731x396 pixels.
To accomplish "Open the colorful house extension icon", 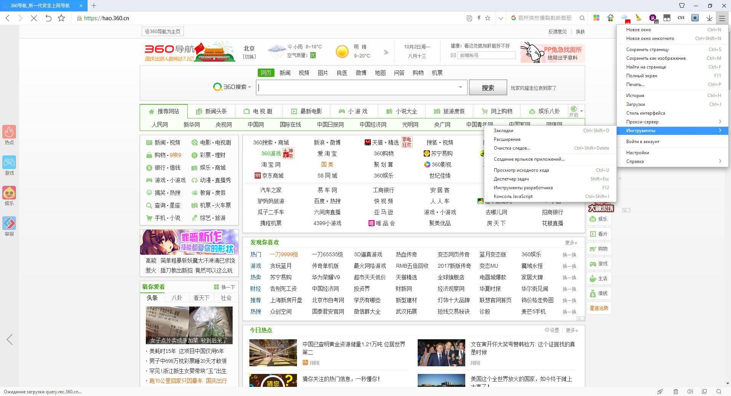I will (x=610, y=18).
